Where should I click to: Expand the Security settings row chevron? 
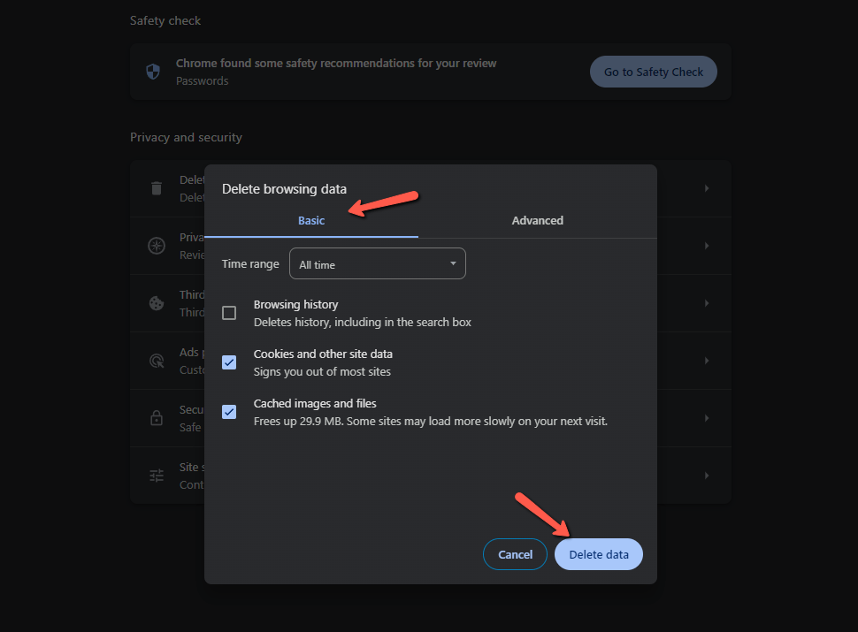coord(705,418)
